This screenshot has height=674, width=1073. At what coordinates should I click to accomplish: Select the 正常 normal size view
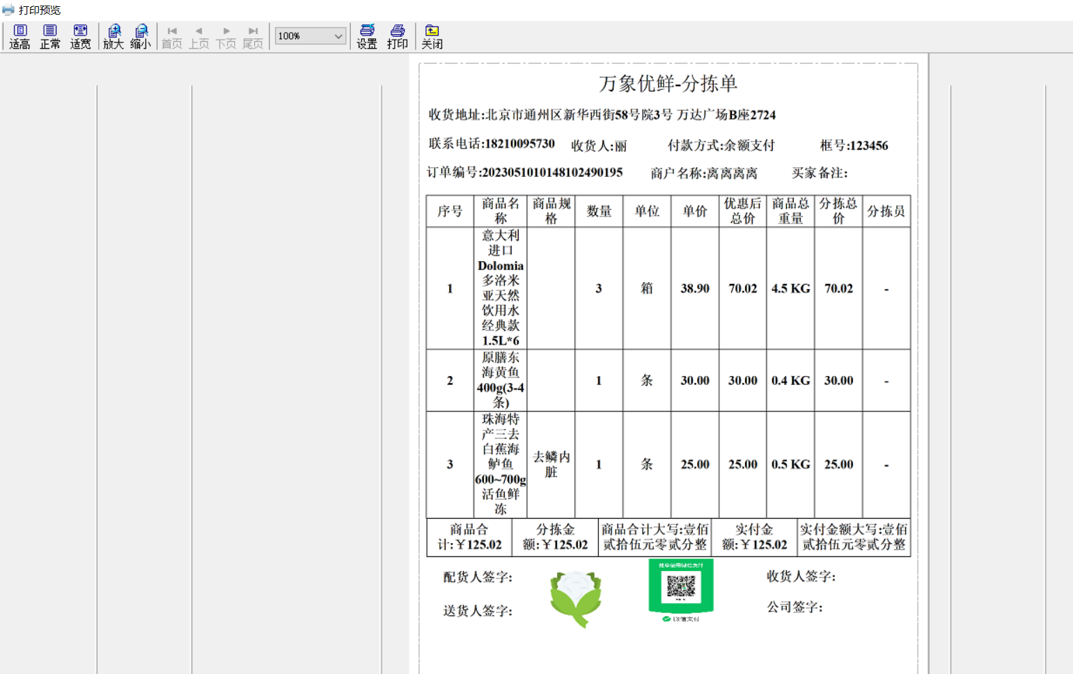[x=49, y=36]
